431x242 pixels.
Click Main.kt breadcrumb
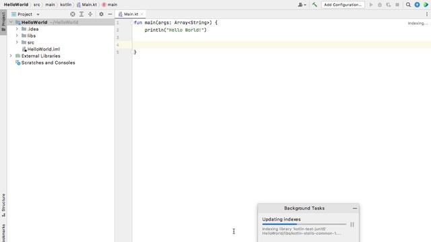(x=87, y=5)
